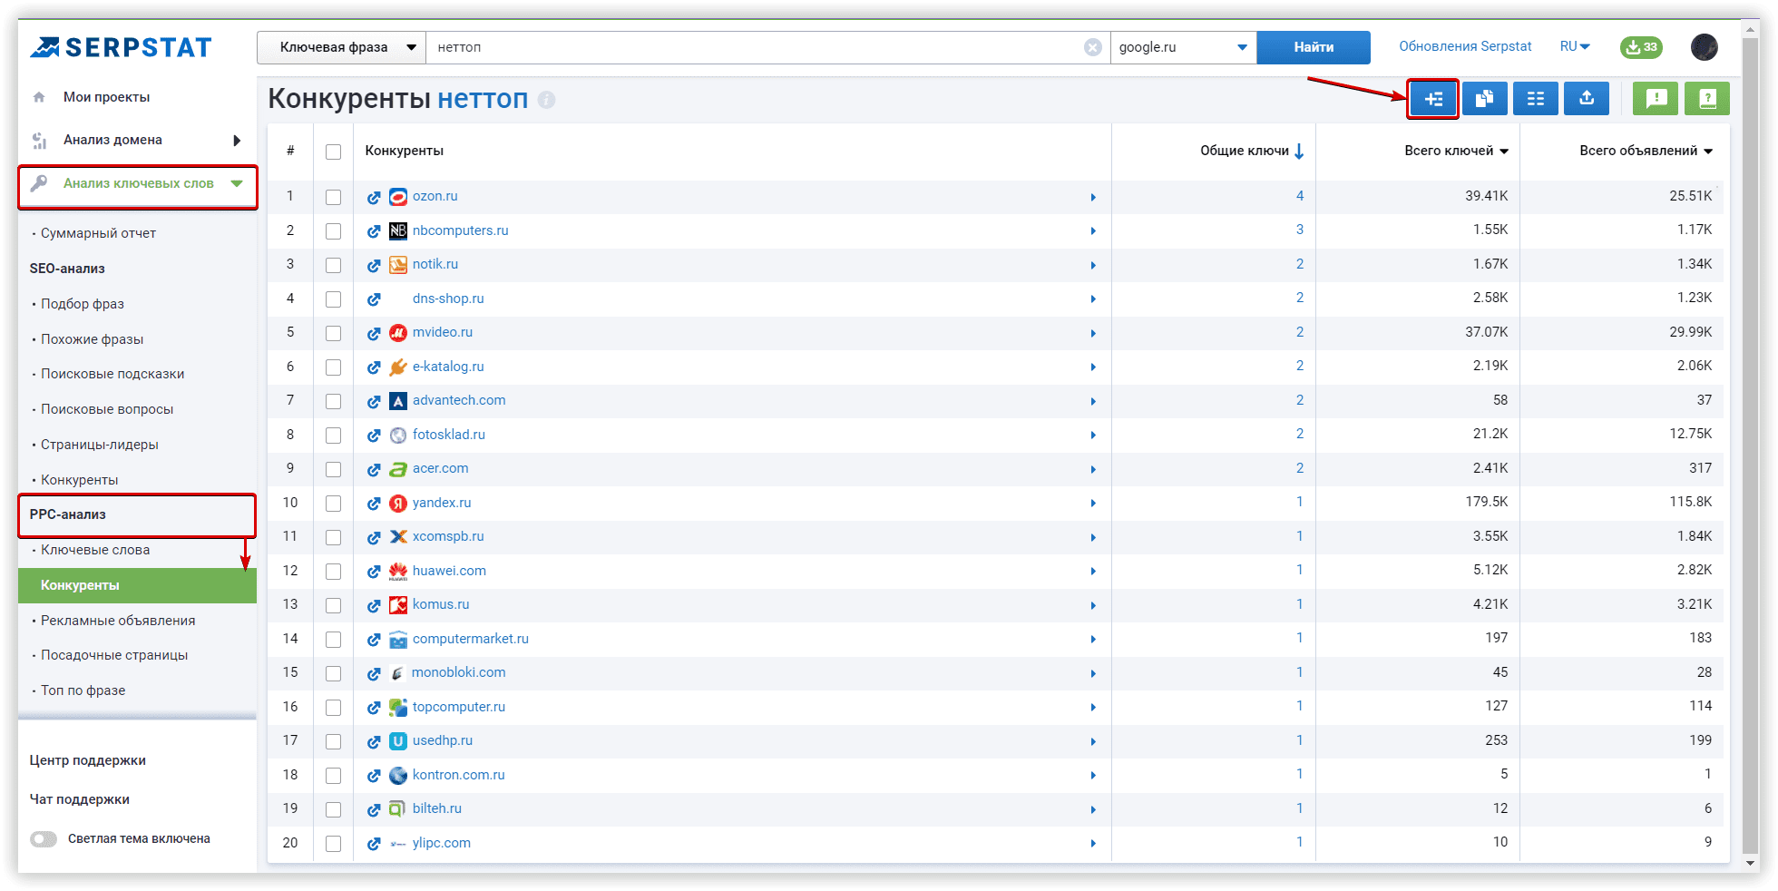1778x891 pixels.
Task: Open the Всего объявлений column filter dropdown
Action: [1708, 152]
